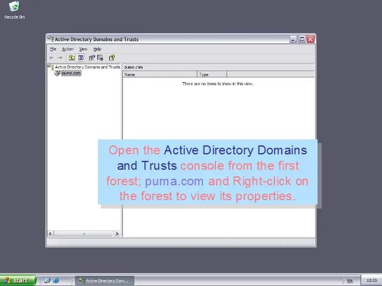This screenshot has width=382, height=286.
Task: Click the Forward arrow toolbar button
Action: pyautogui.click(x=60, y=58)
